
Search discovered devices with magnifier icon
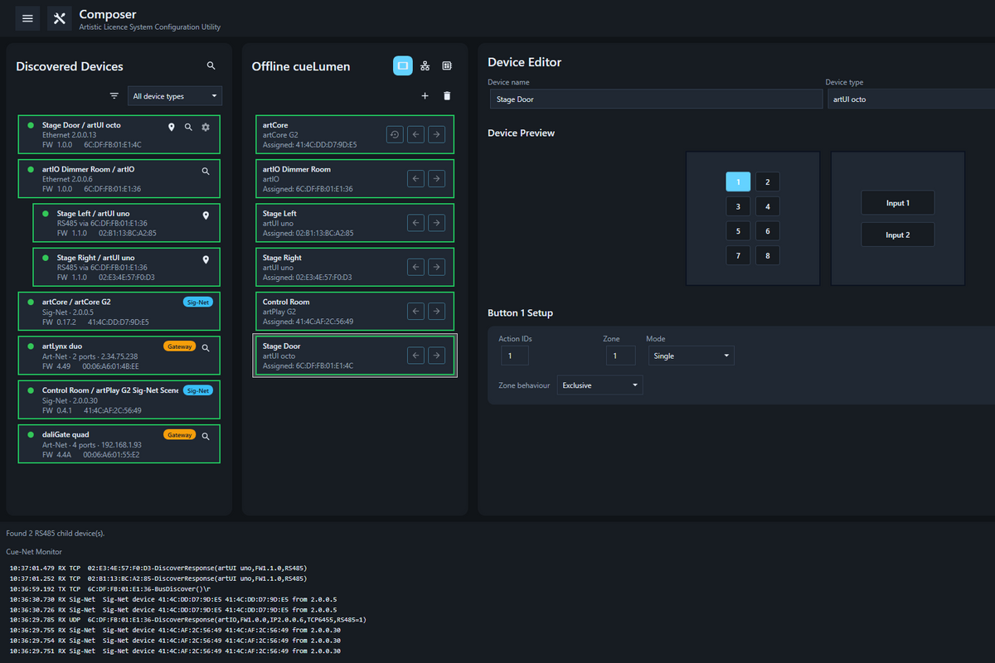pos(211,65)
